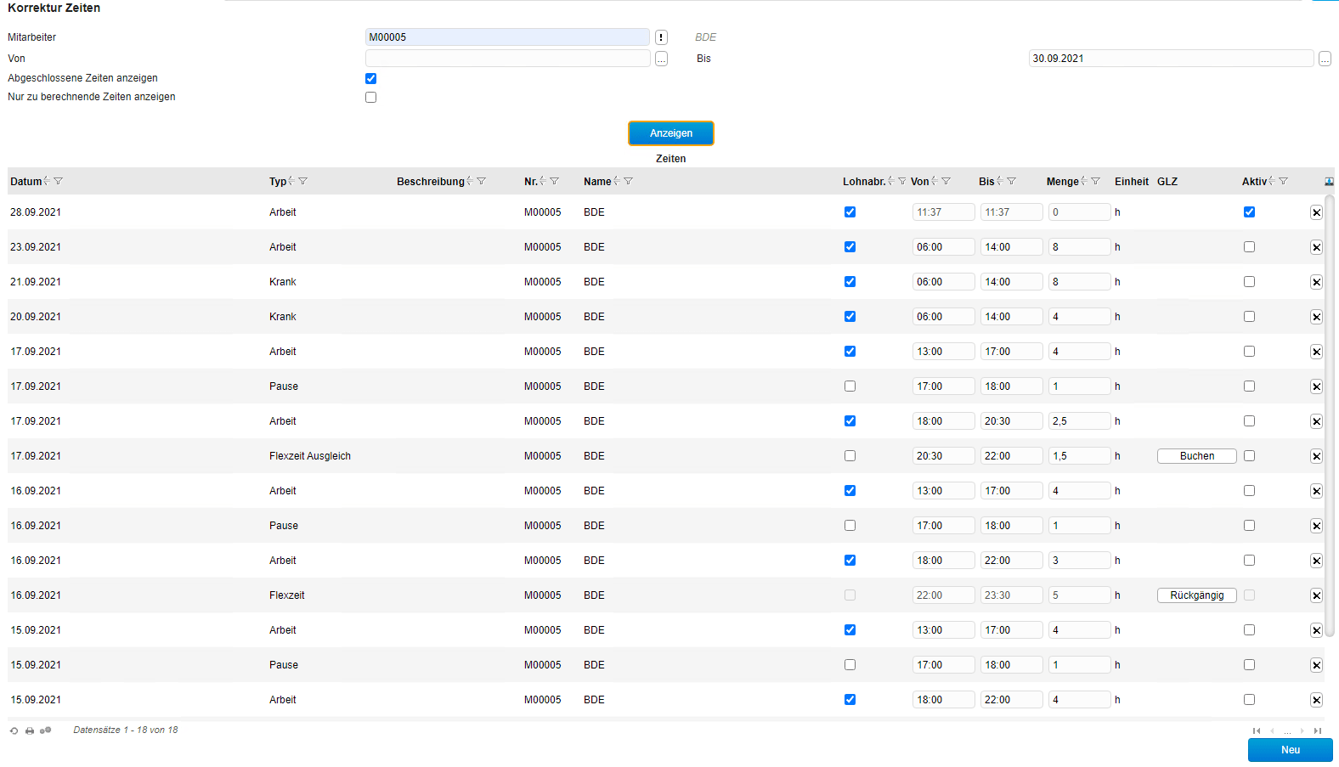The width and height of the screenshot is (1339, 767).
Task: Sort the table by Aktiv
Action: point(1271,181)
